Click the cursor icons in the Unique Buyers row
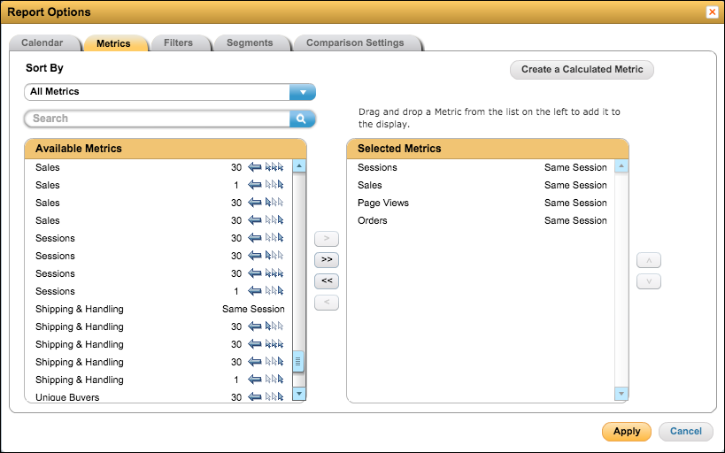 pos(274,396)
